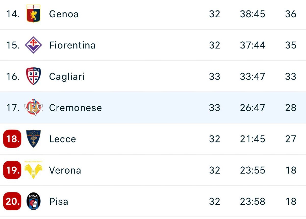The height and width of the screenshot is (219, 306).
Task: Click the Cagliari team badge
Action: pos(33,76)
